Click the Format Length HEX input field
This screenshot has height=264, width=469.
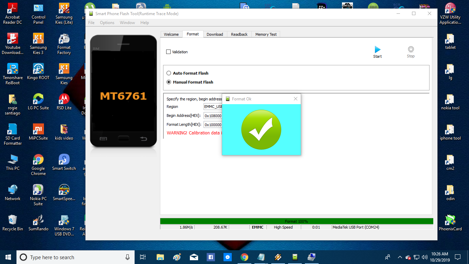click(213, 125)
